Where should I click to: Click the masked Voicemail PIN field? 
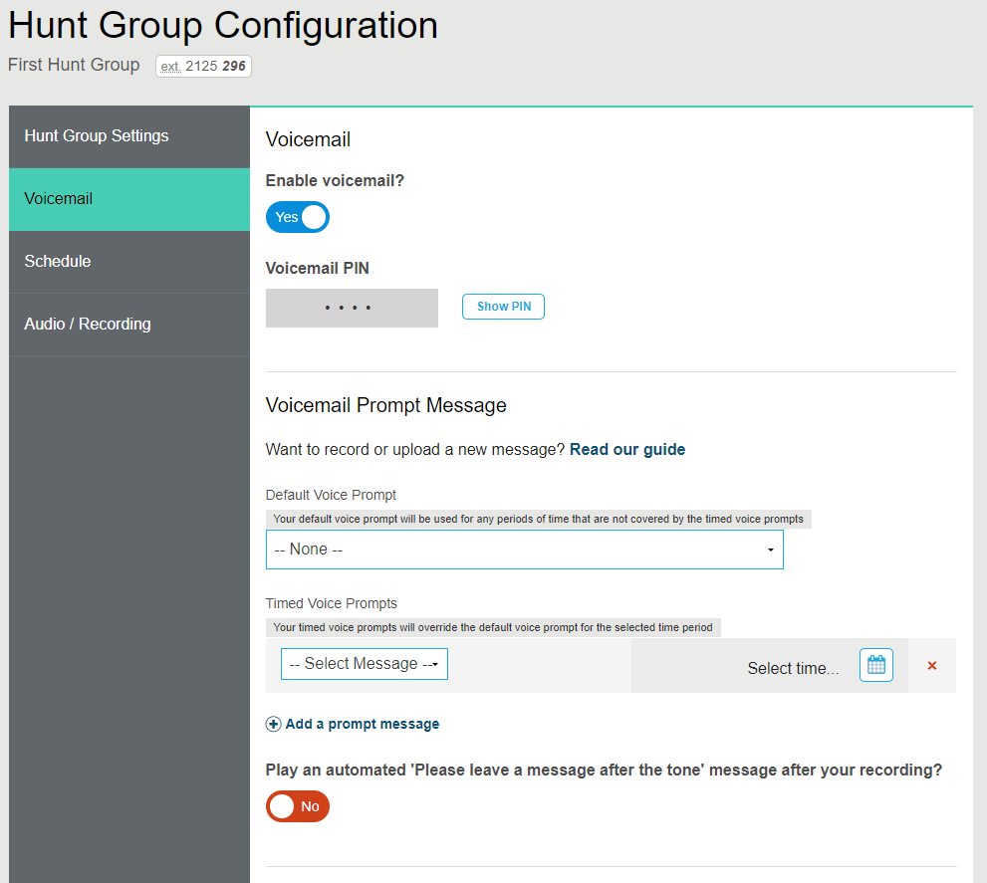352,308
